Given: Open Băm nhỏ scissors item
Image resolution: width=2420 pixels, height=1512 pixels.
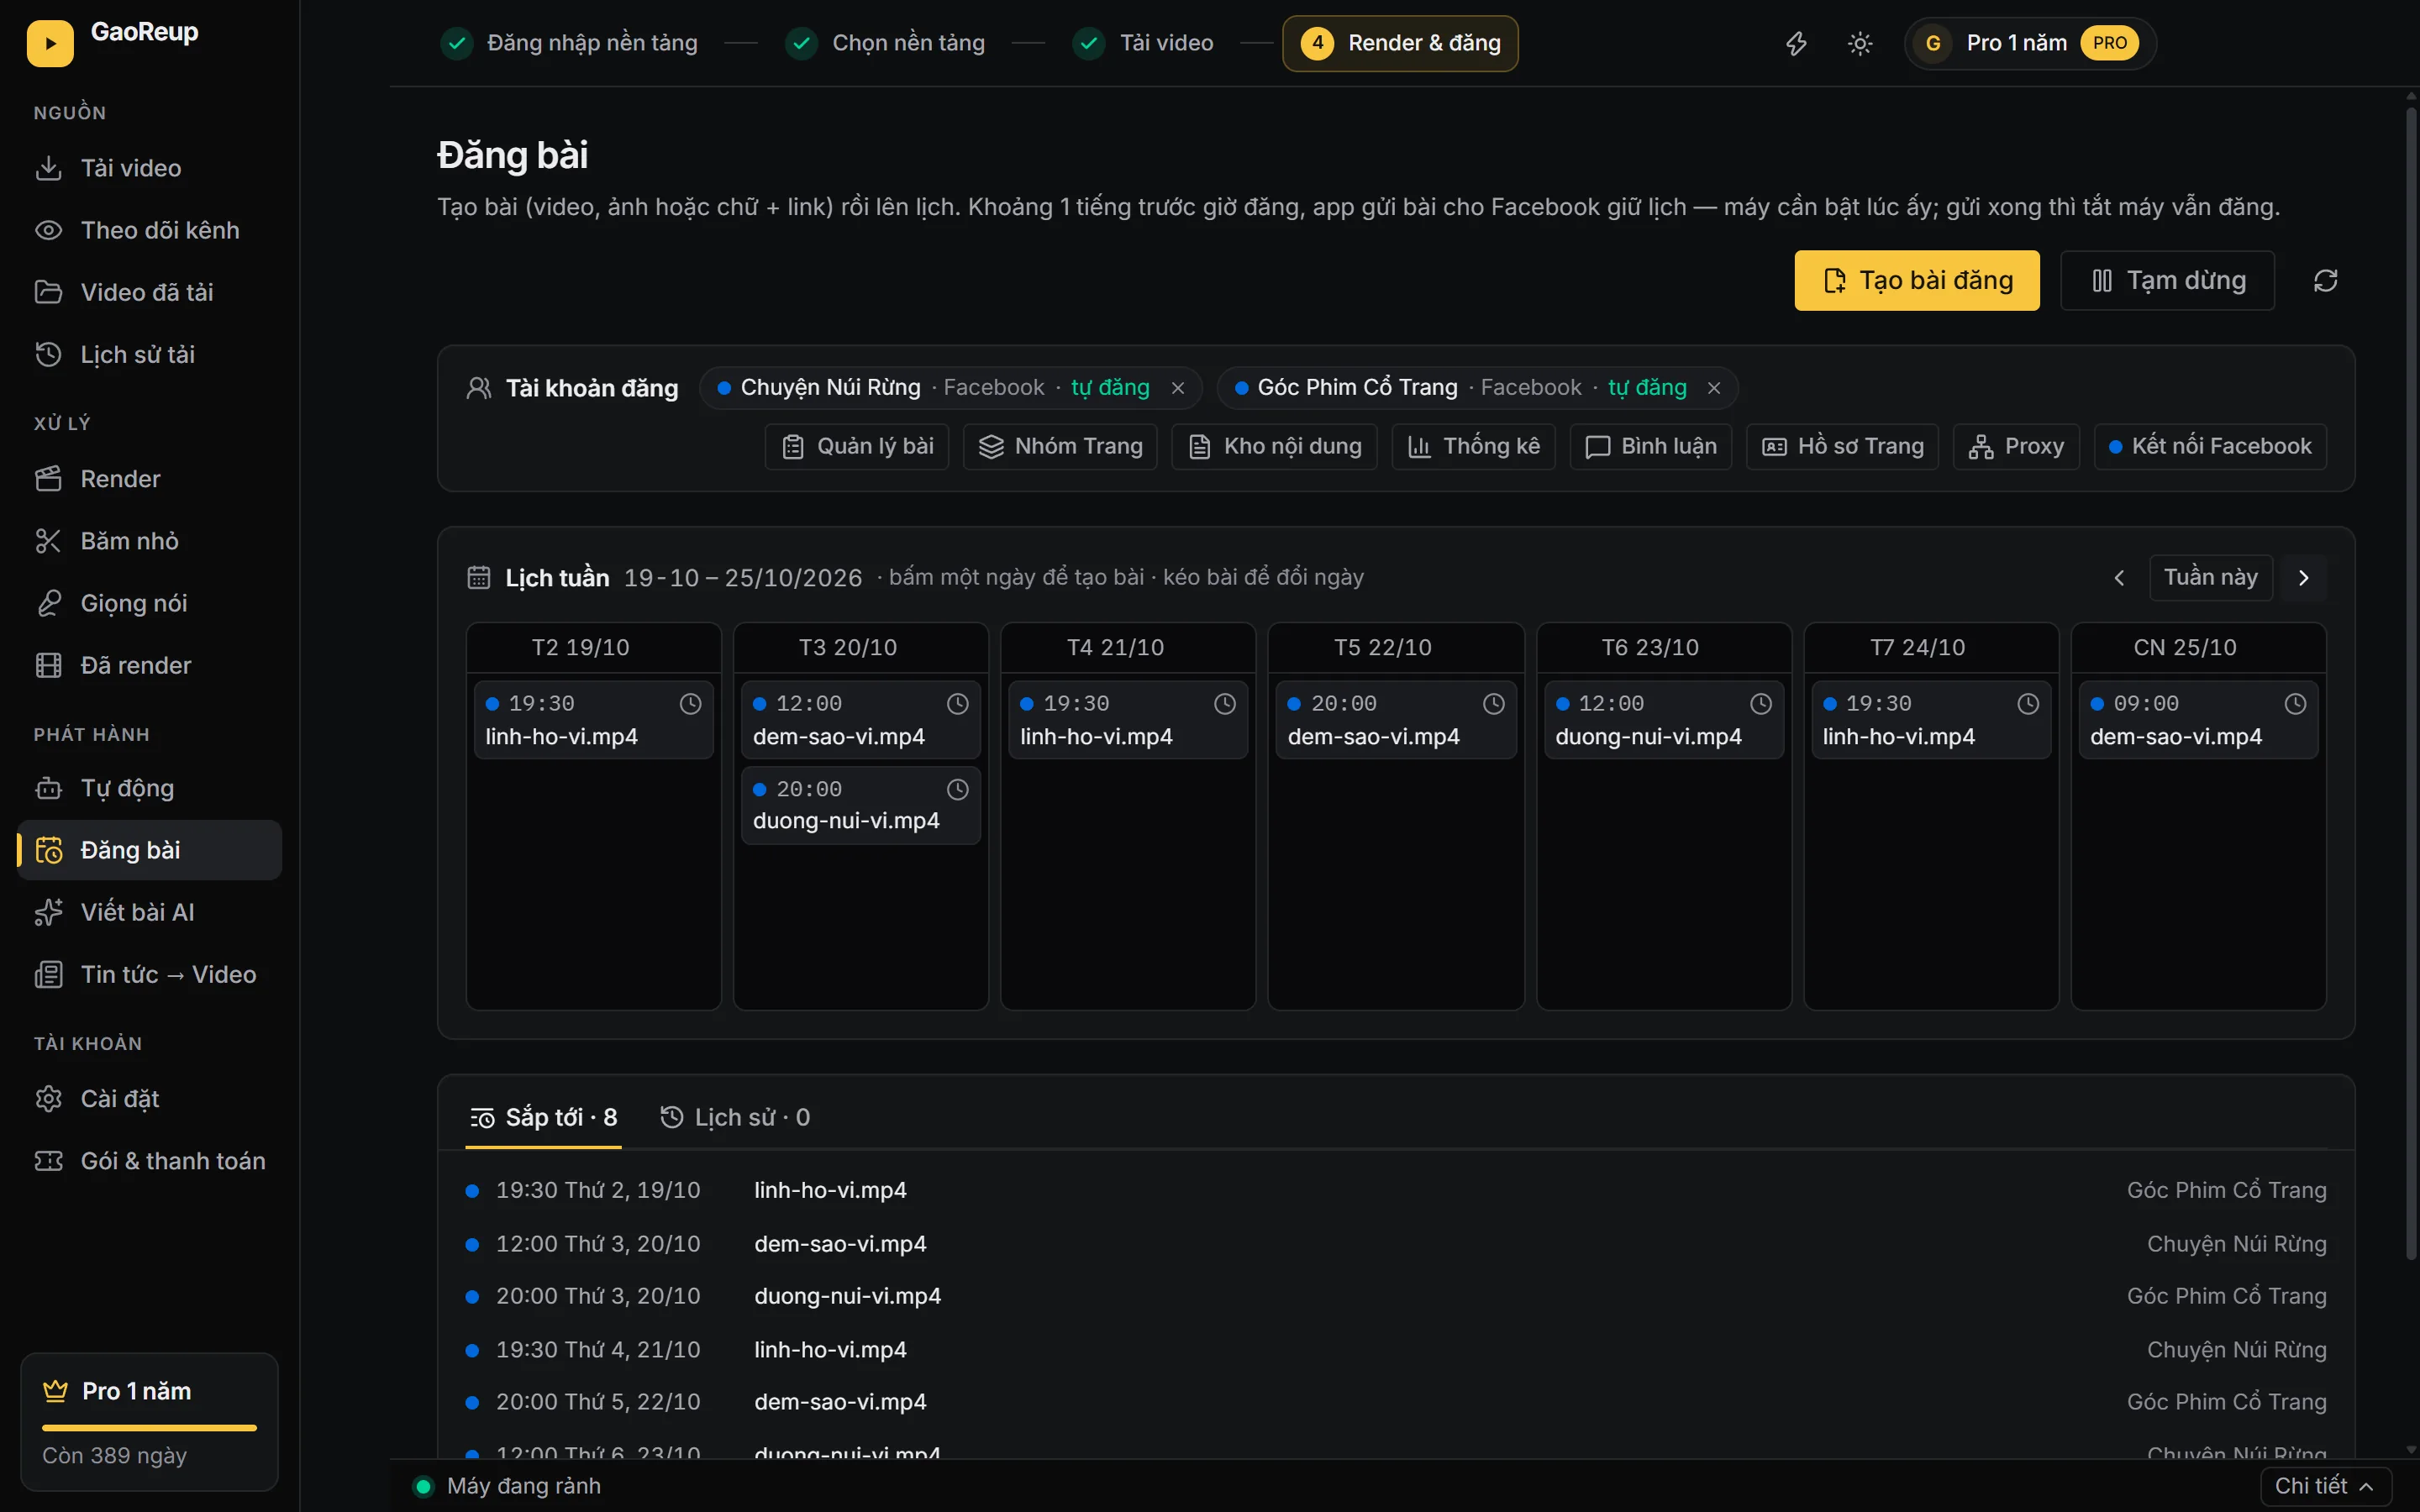Looking at the screenshot, I should (149, 541).
